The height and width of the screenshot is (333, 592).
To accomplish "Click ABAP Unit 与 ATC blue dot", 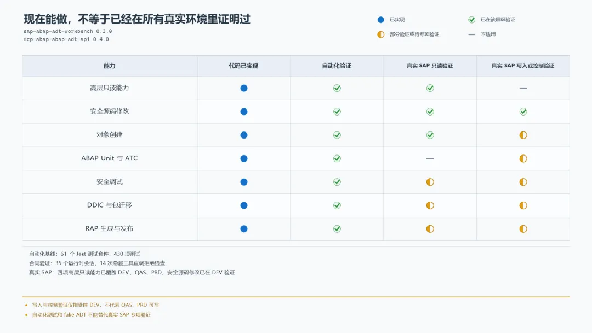I will [244, 158].
